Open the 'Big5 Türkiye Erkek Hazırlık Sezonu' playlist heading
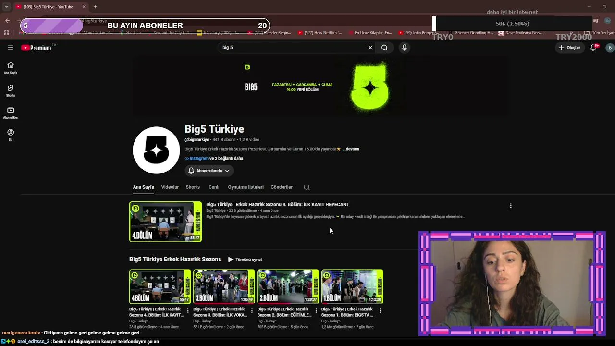The width and height of the screenshot is (615, 346). 175,259
